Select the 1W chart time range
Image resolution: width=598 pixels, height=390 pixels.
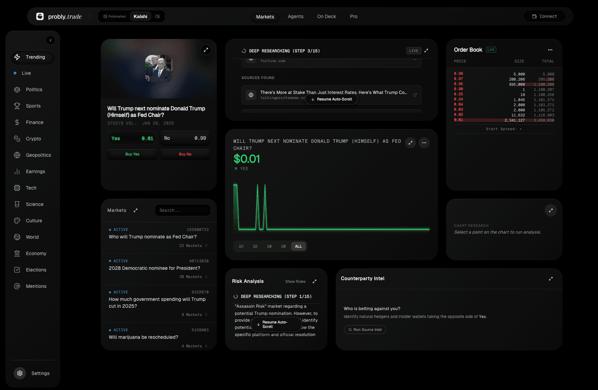tap(269, 246)
